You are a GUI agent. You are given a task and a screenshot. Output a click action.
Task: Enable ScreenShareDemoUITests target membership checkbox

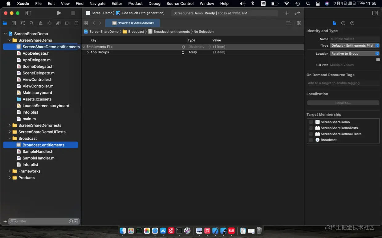(x=311, y=134)
